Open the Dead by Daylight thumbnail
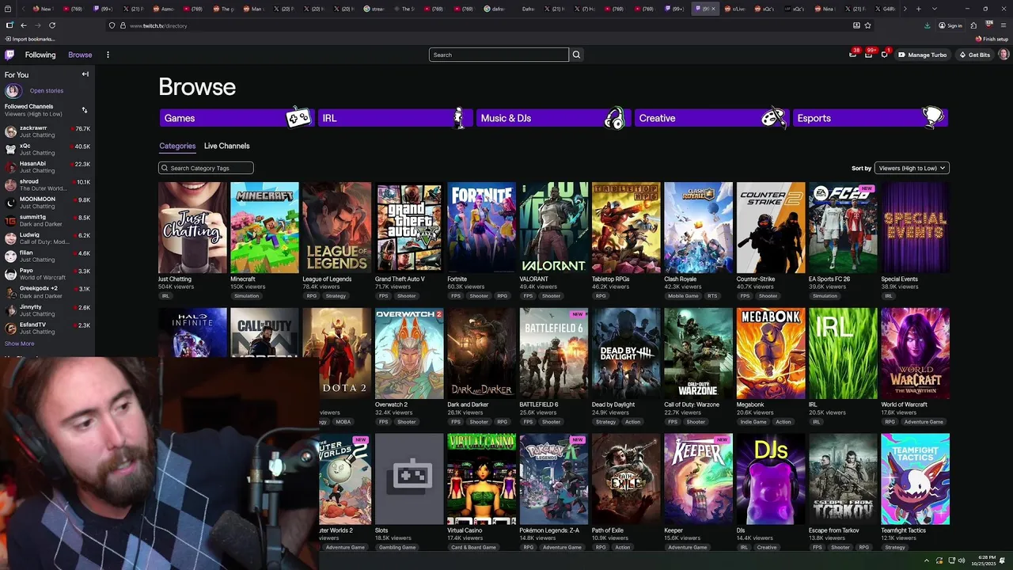1013x570 pixels. tap(626, 353)
